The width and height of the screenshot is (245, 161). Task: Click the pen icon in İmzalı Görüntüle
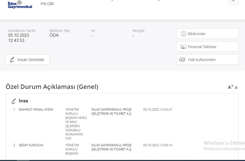pyautogui.click(x=12, y=60)
